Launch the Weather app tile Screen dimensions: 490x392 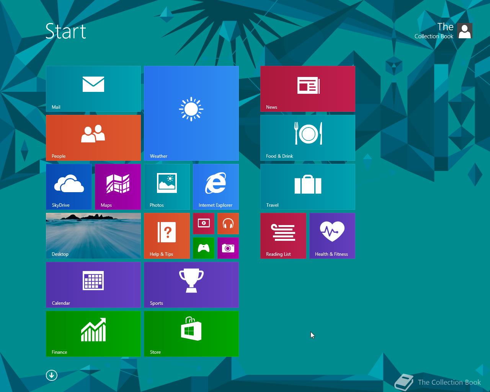[x=191, y=113]
